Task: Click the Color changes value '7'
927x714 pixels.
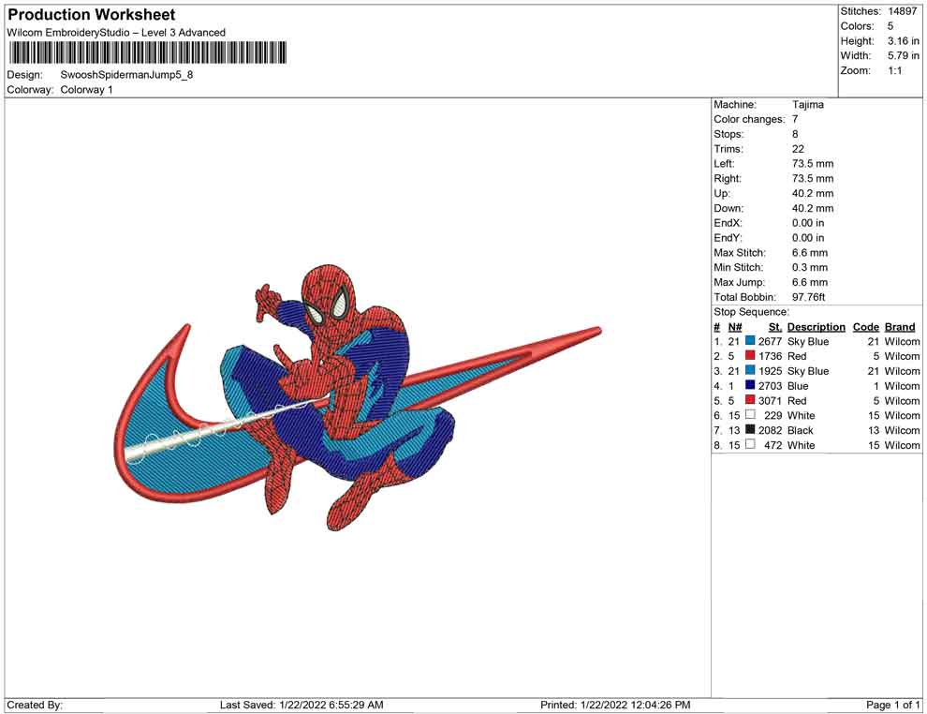Action: [x=795, y=120]
